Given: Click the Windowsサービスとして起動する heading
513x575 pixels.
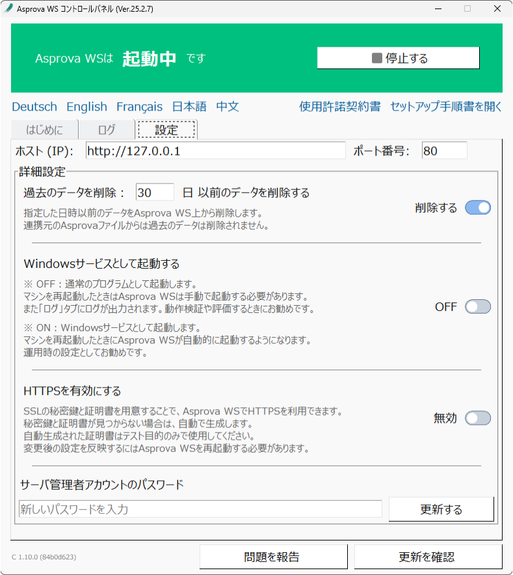Looking at the screenshot, I should [101, 263].
